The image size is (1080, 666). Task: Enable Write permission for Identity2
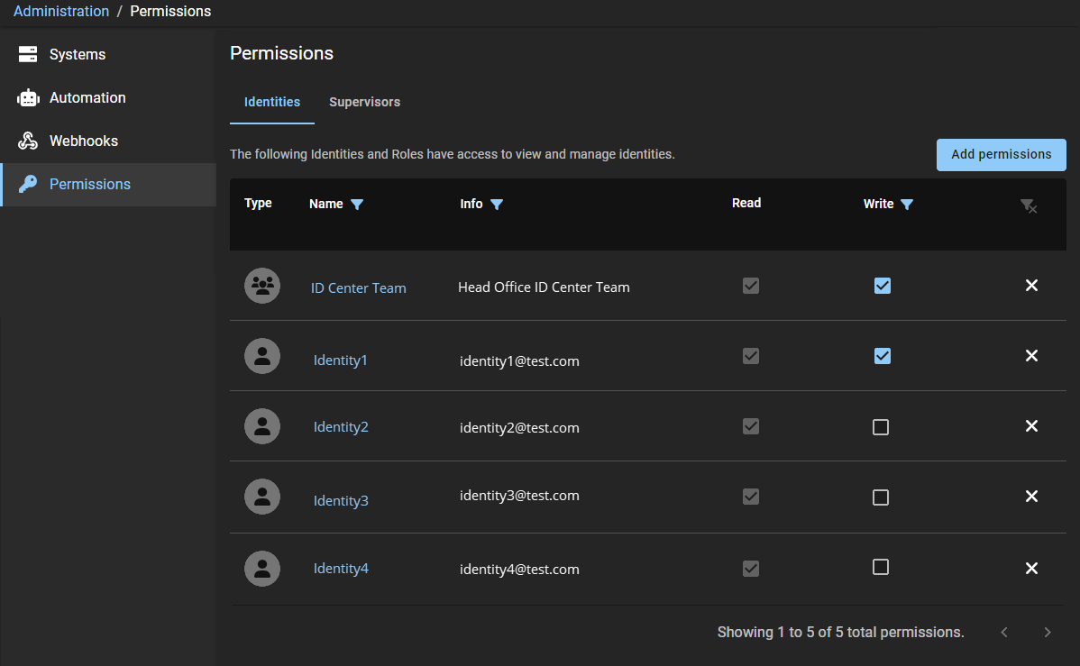[x=880, y=427]
